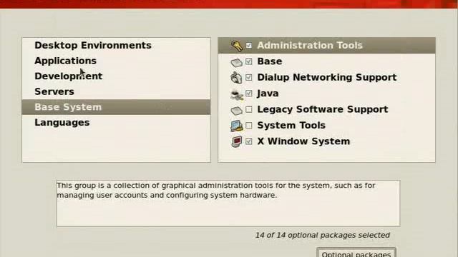Click the X Window System monitor icon

click(236, 141)
